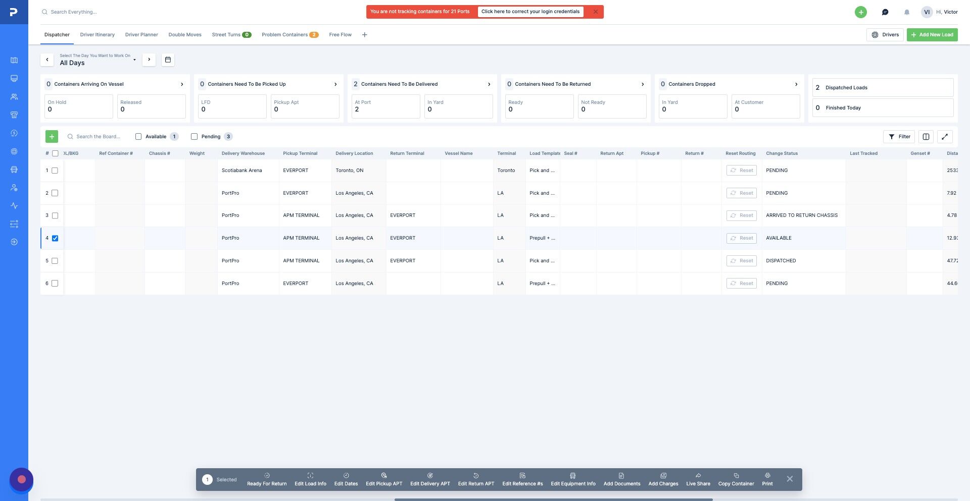
Task: Open the calendar date picker icon
Action: click(168, 60)
